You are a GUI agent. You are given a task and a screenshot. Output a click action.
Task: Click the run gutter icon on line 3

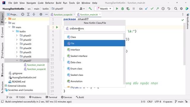pos(57,27)
